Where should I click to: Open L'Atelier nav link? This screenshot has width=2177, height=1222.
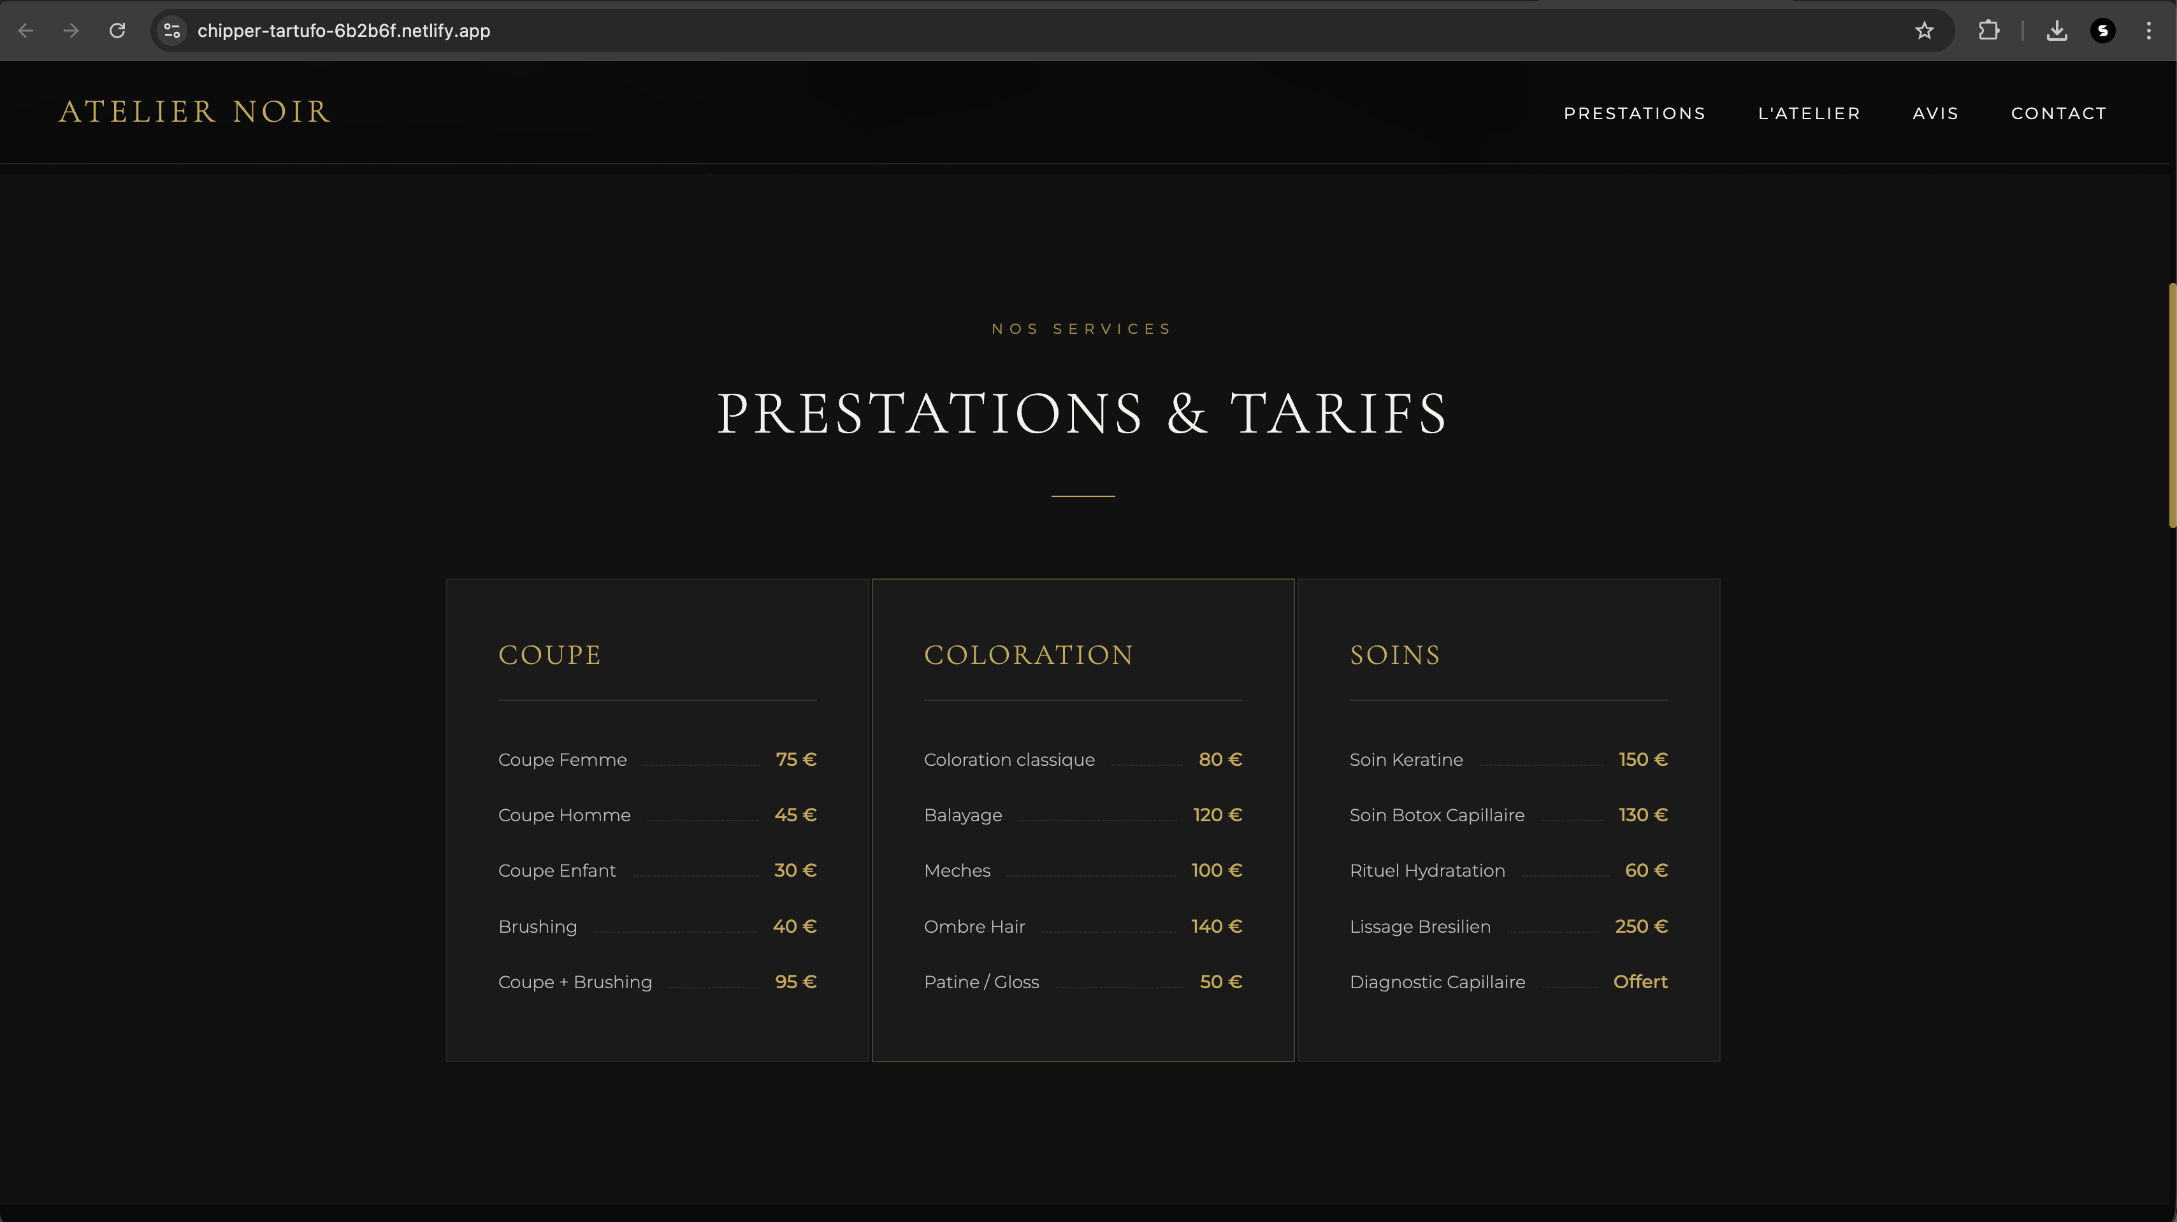click(x=1809, y=113)
